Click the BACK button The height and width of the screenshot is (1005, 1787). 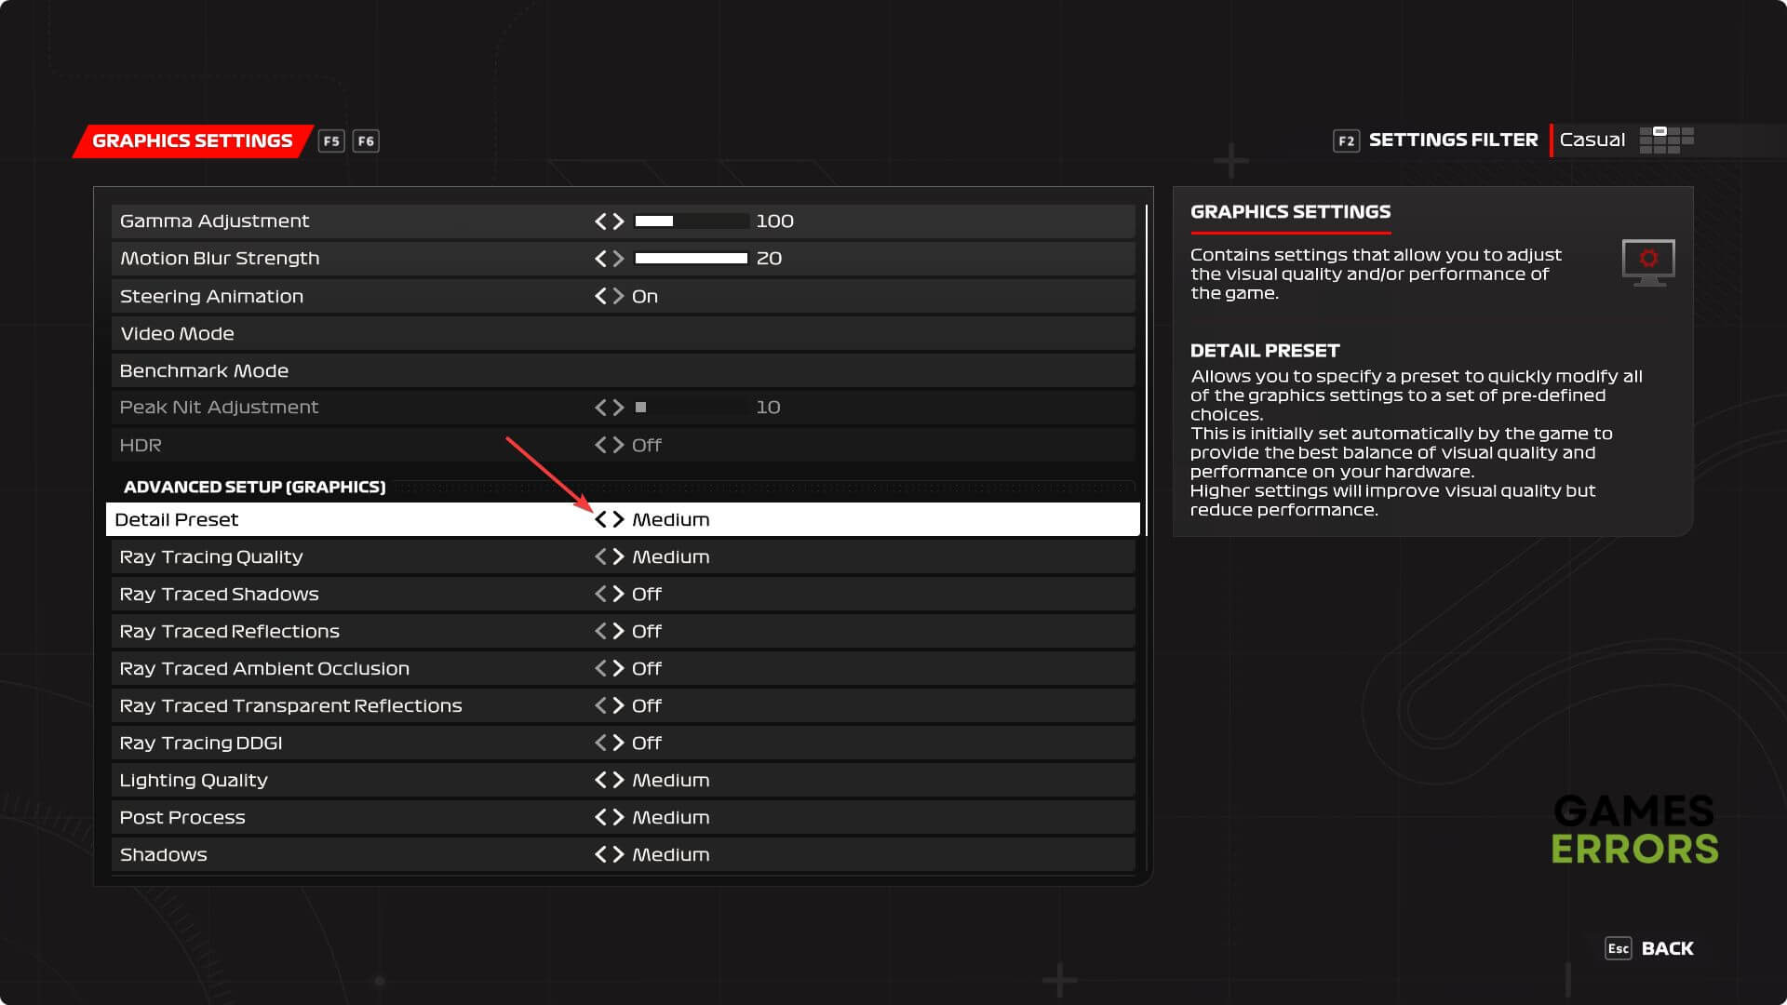click(x=1667, y=948)
